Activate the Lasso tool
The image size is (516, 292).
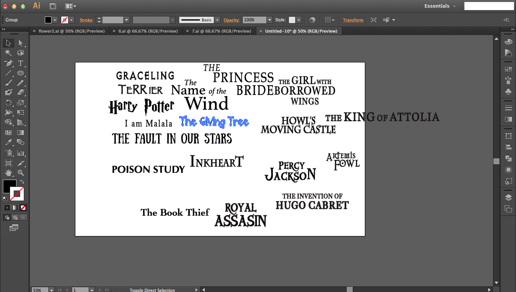[x=21, y=53]
